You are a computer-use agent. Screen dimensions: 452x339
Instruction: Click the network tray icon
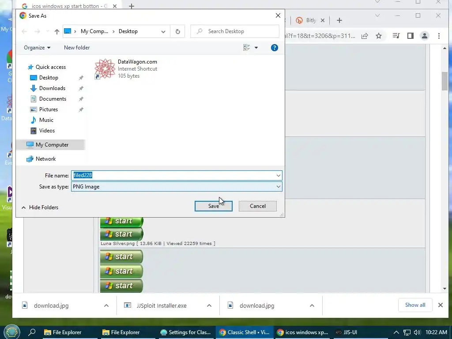[407, 332]
